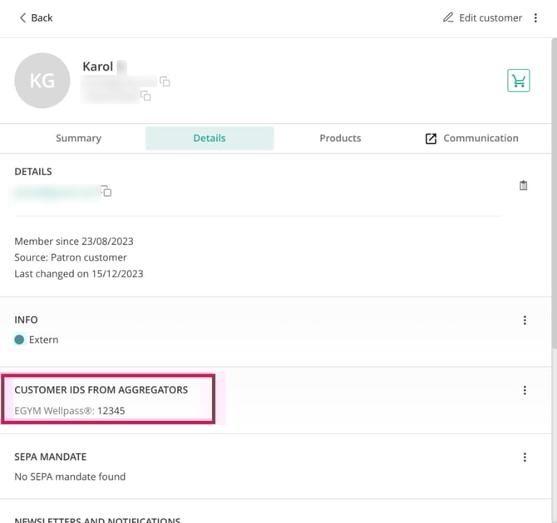Open the Products tab

coord(340,139)
